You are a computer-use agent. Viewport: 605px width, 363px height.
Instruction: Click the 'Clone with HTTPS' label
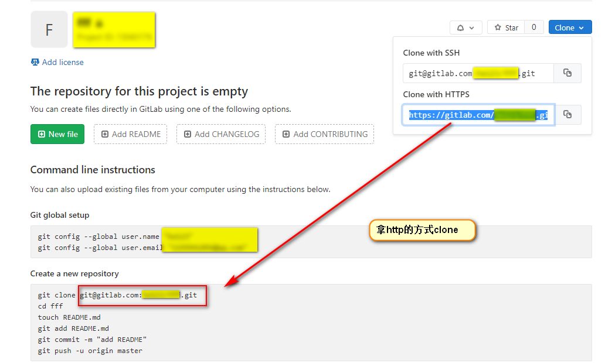pos(436,94)
